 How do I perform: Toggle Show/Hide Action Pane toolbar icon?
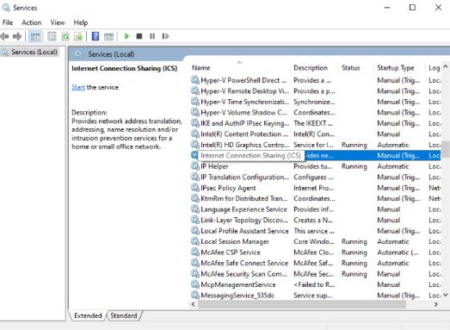[x=108, y=36]
